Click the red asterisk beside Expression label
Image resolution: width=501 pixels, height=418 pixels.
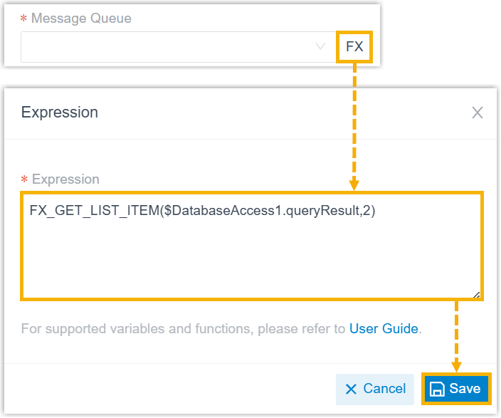point(24,179)
